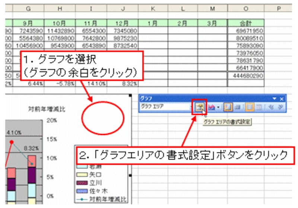Select the 14.10% cell in the table
This screenshot has height=208, width=298.
91,83
